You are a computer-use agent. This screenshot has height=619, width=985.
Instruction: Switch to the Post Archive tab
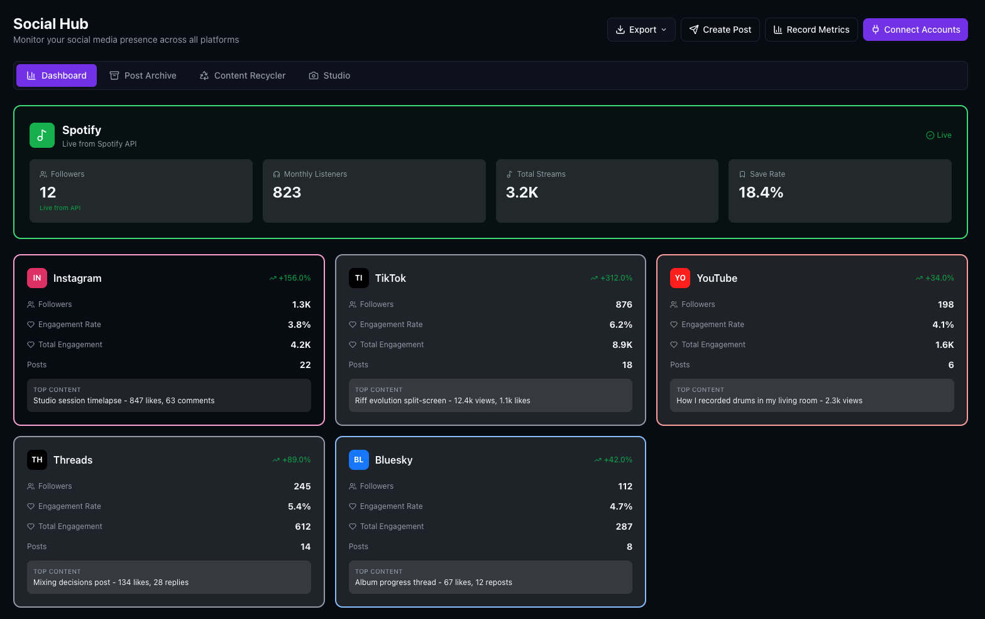tap(143, 75)
